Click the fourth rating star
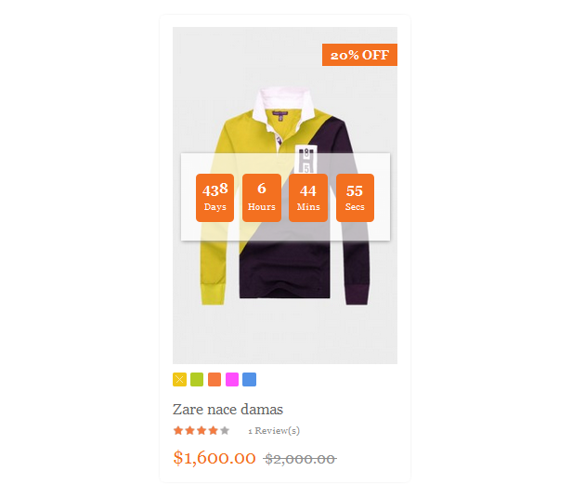This screenshot has height=497, width=572. [213, 431]
